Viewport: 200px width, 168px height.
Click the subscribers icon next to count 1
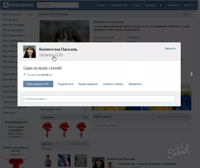point(86,109)
